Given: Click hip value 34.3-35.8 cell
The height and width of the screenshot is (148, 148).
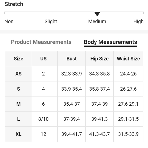Looking at the screenshot, I should [99, 74].
